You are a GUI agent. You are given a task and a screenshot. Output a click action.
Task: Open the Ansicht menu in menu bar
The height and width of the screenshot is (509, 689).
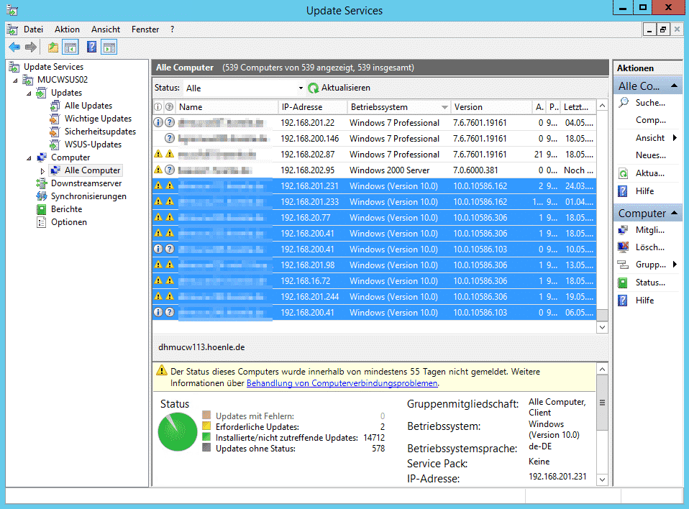(106, 29)
